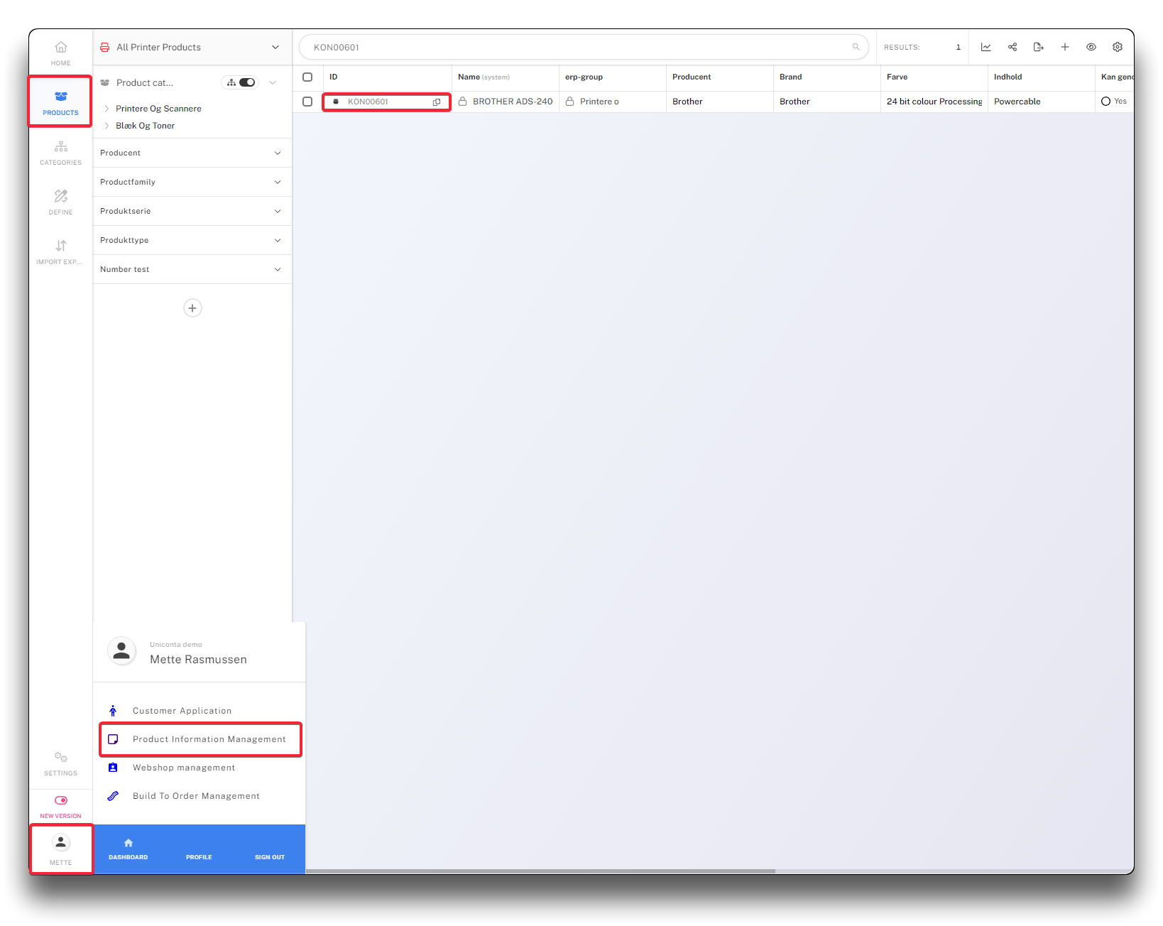Click the share icon in top toolbar
1163x926 pixels.
pos(1012,47)
